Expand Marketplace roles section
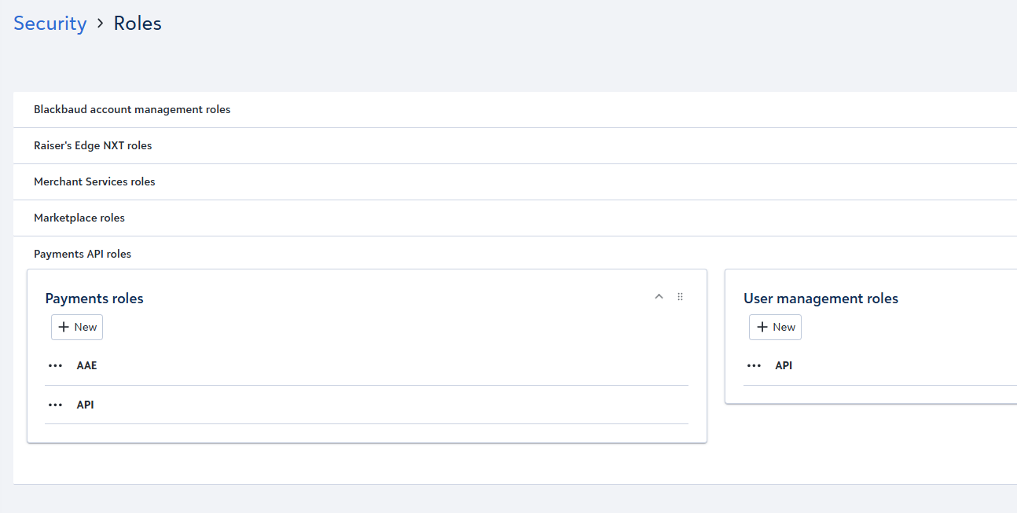The image size is (1017, 513). tap(515, 218)
